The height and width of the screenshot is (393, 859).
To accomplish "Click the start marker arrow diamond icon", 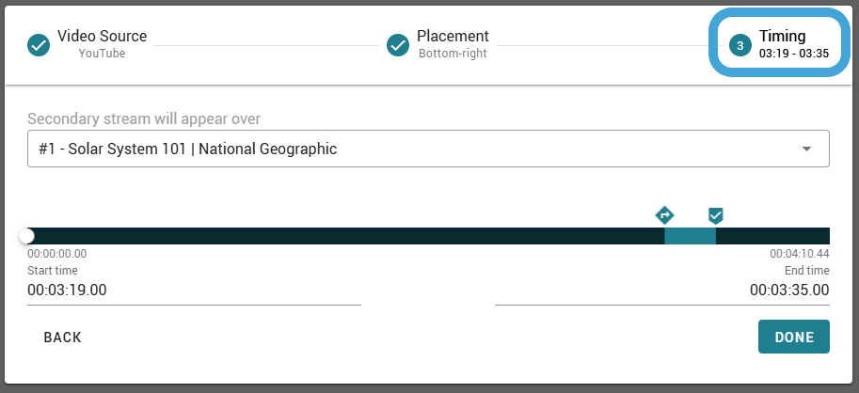I will pyautogui.click(x=664, y=215).
